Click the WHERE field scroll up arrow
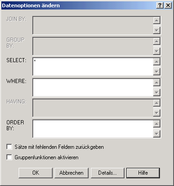174x186 pixels. [x=157, y=83]
